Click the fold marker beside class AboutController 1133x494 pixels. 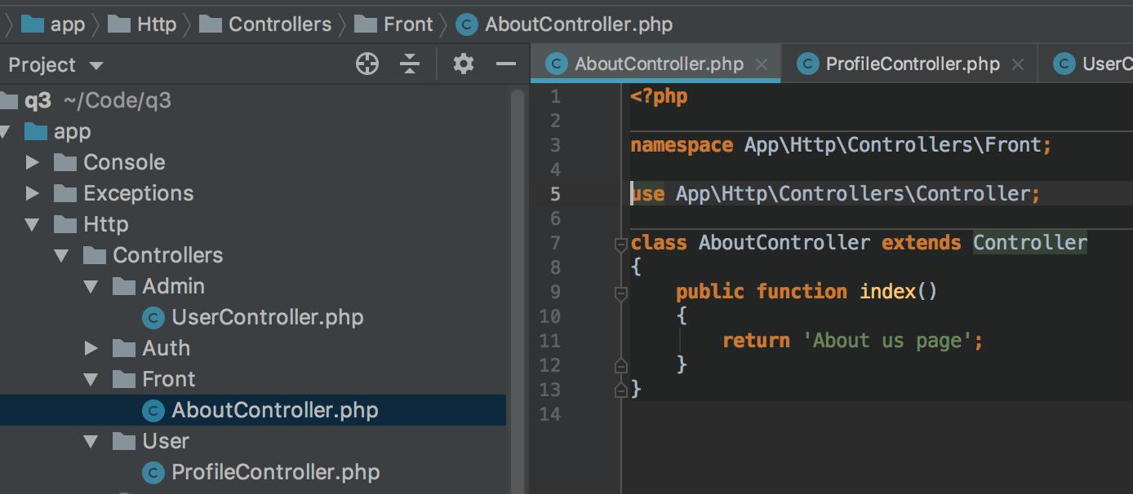(x=620, y=243)
